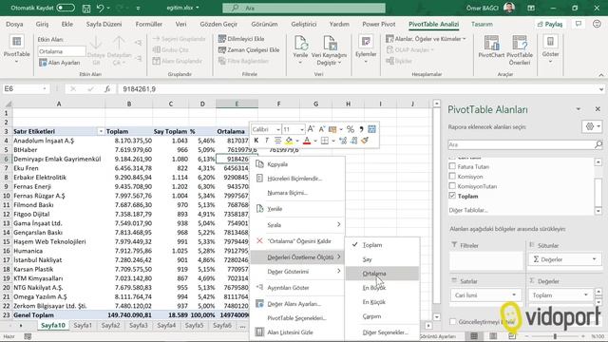Image resolution: width=608 pixels, height=342 pixels.
Task: Open Satır Etiketleri filter dropdown
Action: [x=101, y=131]
